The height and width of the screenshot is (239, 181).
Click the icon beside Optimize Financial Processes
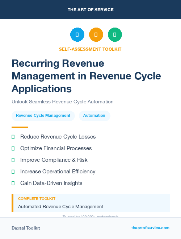13,148
